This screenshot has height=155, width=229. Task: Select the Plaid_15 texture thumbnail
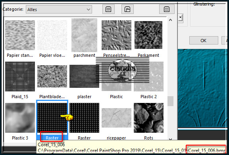[x=20, y=76]
